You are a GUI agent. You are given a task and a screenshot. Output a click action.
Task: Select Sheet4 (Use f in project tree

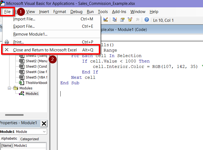(x=36, y=72)
